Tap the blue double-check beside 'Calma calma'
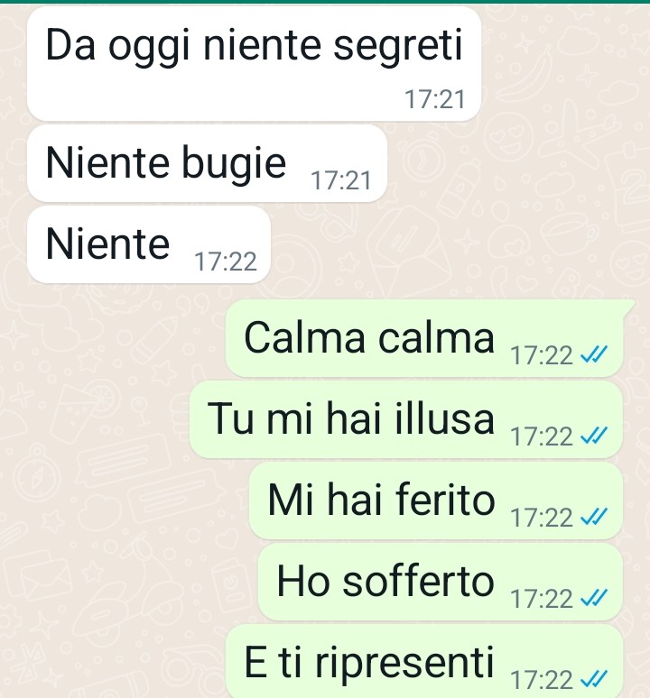 (x=594, y=355)
